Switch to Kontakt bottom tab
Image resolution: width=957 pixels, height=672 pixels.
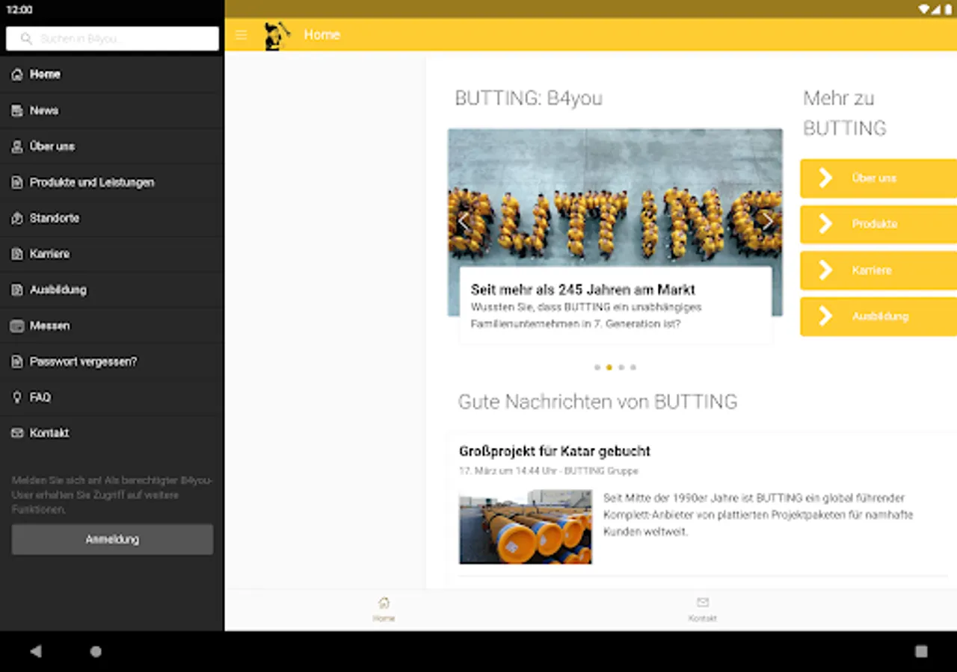pyautogui.click(x=702, y=609)
